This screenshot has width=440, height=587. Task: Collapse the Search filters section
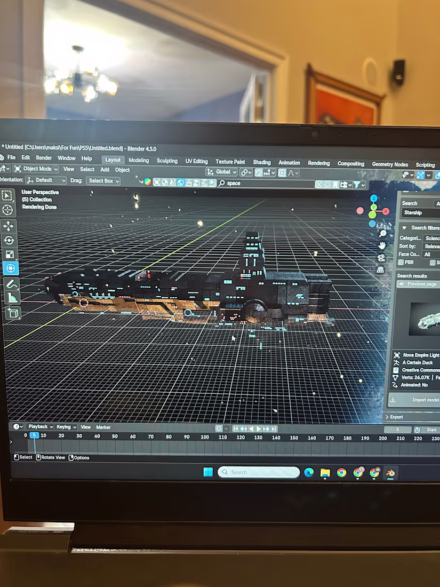(404, 228)
